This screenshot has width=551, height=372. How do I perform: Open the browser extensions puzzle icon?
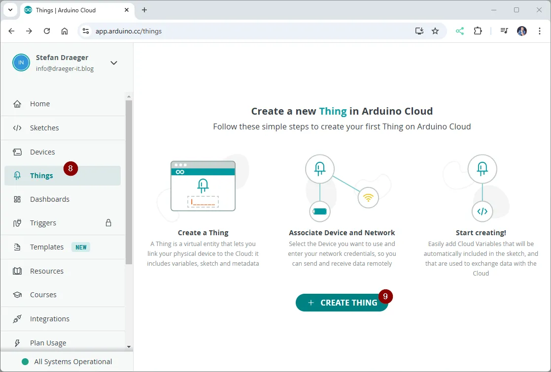(478, 31)
